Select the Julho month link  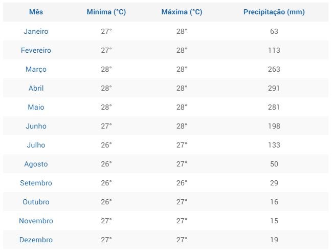click(x=36, y=145)
